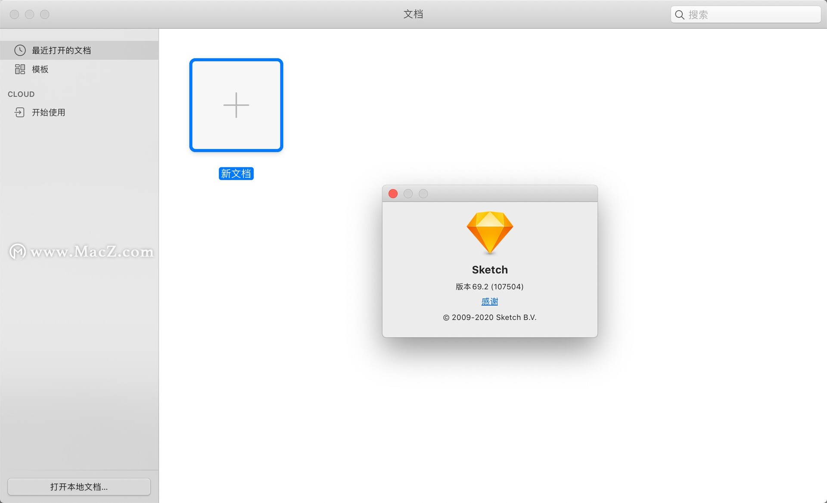The image size is (827, 503).
Task: Click the 文档 window title
Action: [413, 14]
